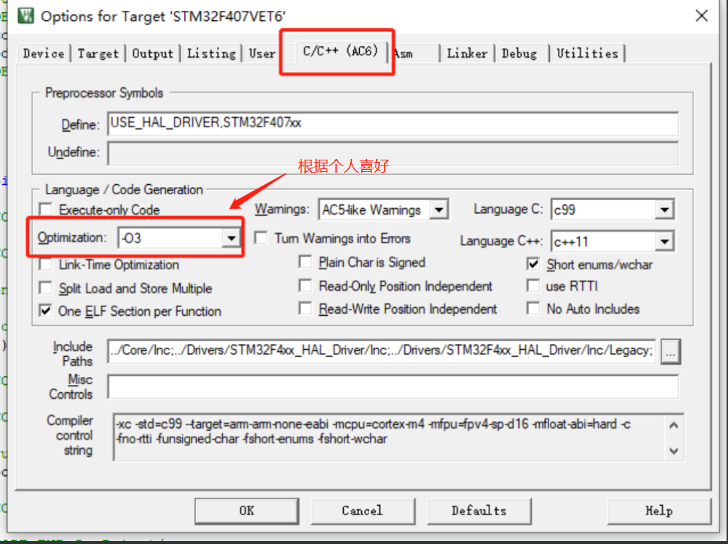The image size is (728, 544).
Task: Open the Optimization level dropdown
Action: pyautogui.click(x=231, y=238)
